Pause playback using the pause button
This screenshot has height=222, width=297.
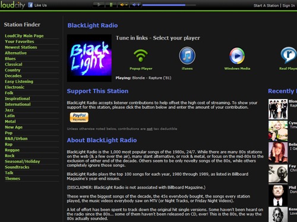pos(111,5)
